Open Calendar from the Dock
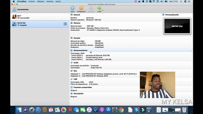Viewport: 203px width, 114px height. coord(51,110)
